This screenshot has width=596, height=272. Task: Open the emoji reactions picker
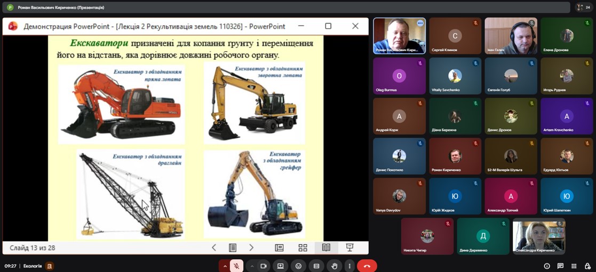pos(299,266)
